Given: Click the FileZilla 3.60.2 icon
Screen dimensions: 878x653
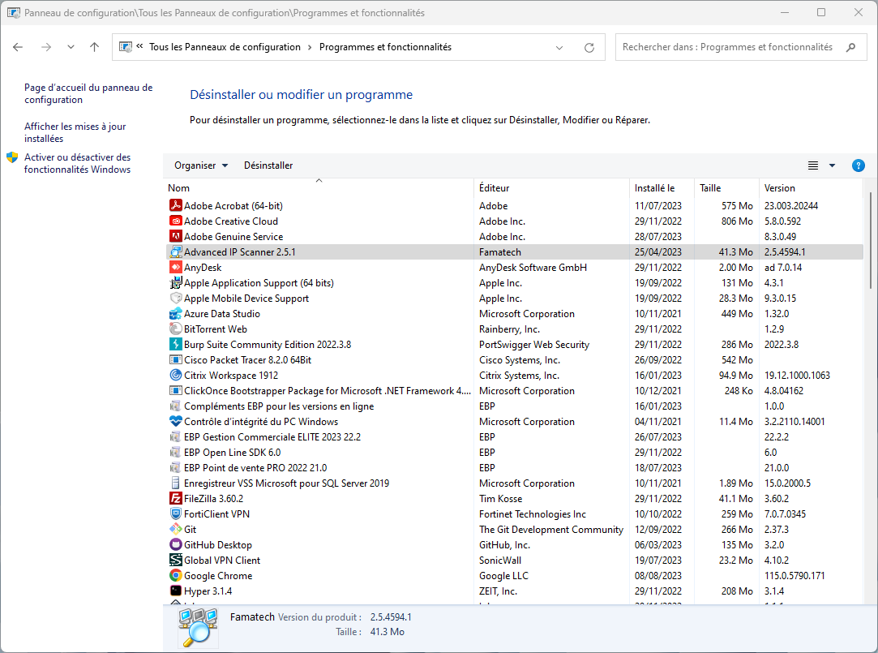Looking at the screenshot, I should tap(176, 499).
